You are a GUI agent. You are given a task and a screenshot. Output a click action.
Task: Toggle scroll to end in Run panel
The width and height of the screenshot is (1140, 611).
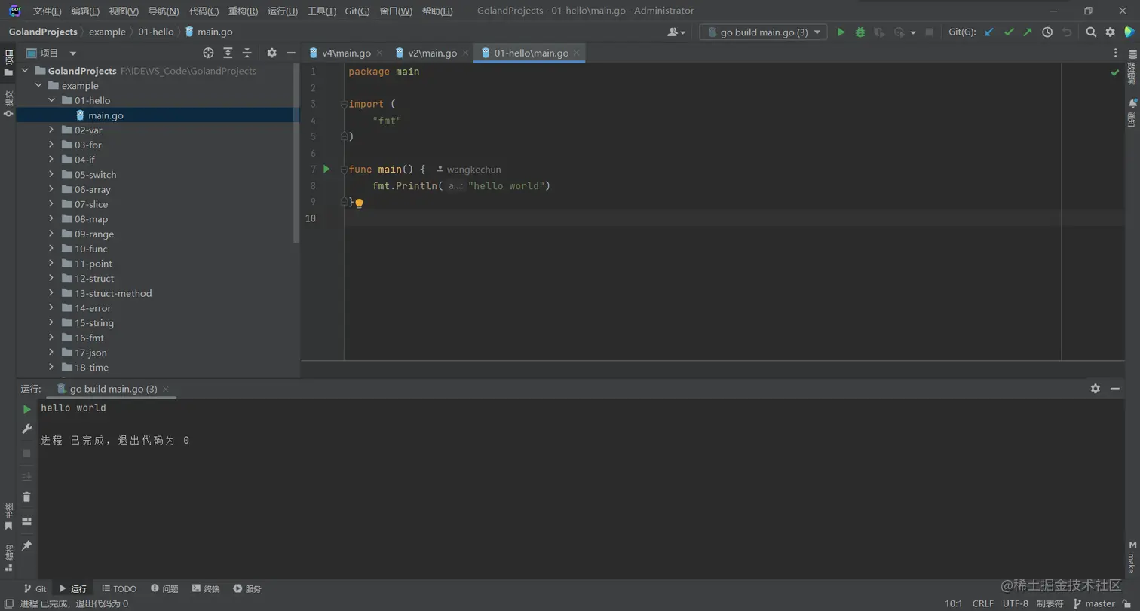tap(26, 477)
